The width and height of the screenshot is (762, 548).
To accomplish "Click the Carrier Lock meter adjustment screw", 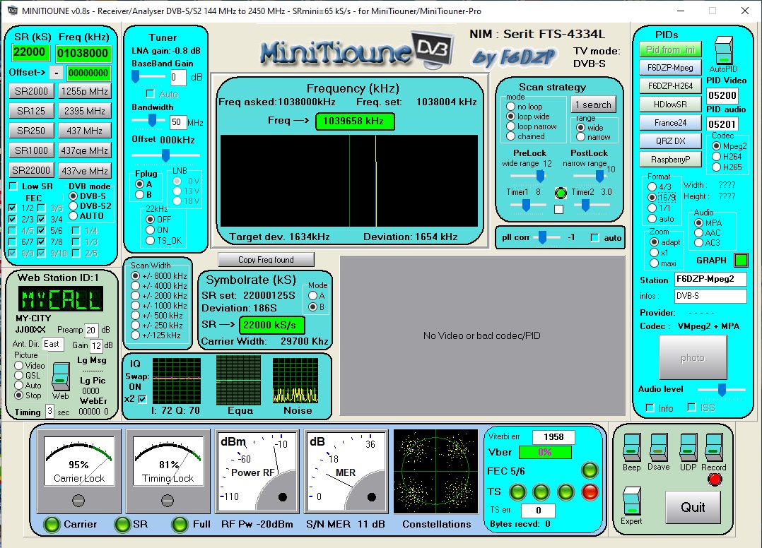I will coord(78,500).
